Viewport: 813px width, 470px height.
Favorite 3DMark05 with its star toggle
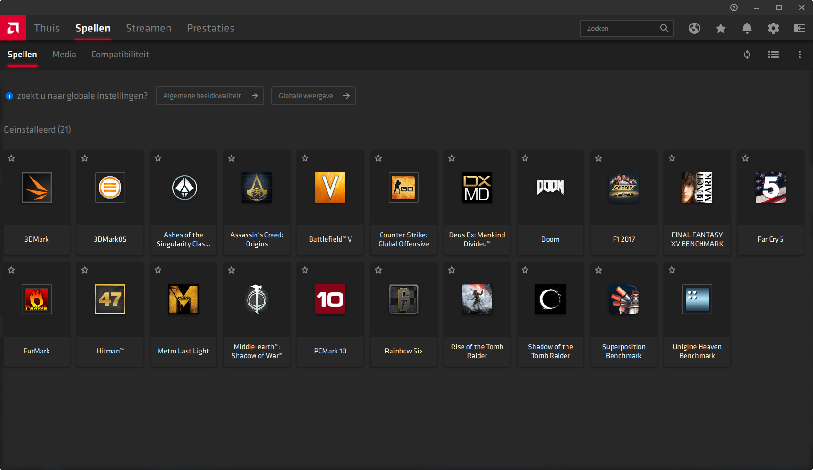coord(85,158)
